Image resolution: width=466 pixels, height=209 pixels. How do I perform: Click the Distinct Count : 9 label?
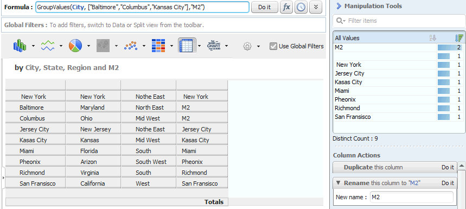pos(355,138)
